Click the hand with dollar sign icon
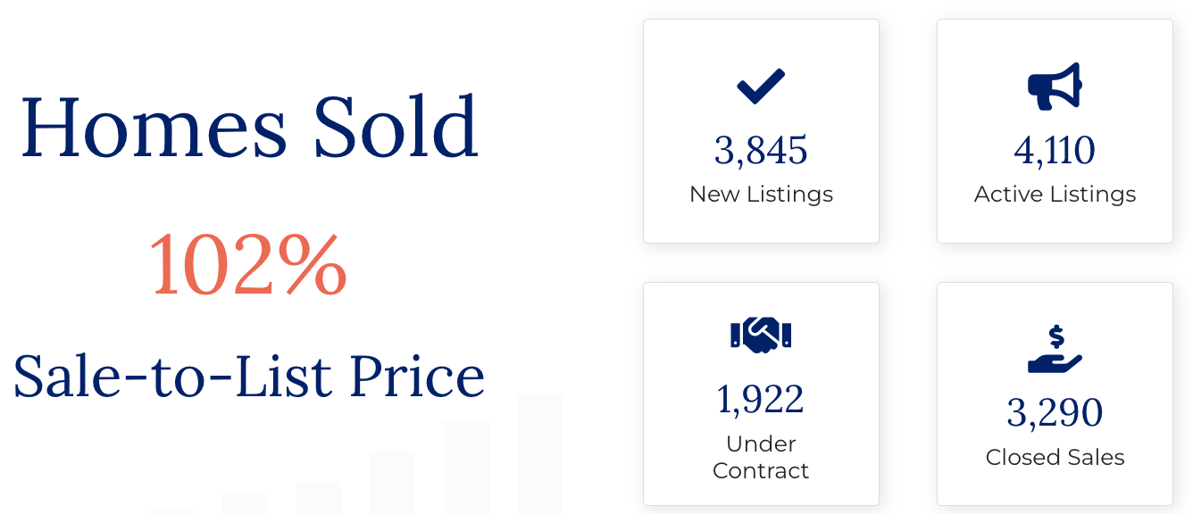Screen dimensions: 1193x514 (x=1055, y=349)
